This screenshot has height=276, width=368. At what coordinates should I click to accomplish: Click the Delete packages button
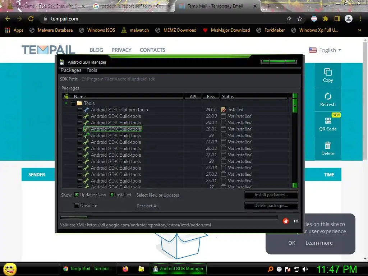coord(271,206)
